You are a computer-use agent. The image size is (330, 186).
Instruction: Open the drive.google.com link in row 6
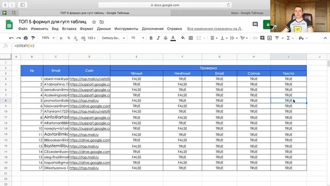(90, 106)
